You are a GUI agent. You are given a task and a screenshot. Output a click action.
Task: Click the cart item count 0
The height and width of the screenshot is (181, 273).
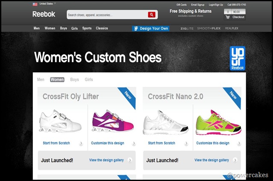[228, 12]
